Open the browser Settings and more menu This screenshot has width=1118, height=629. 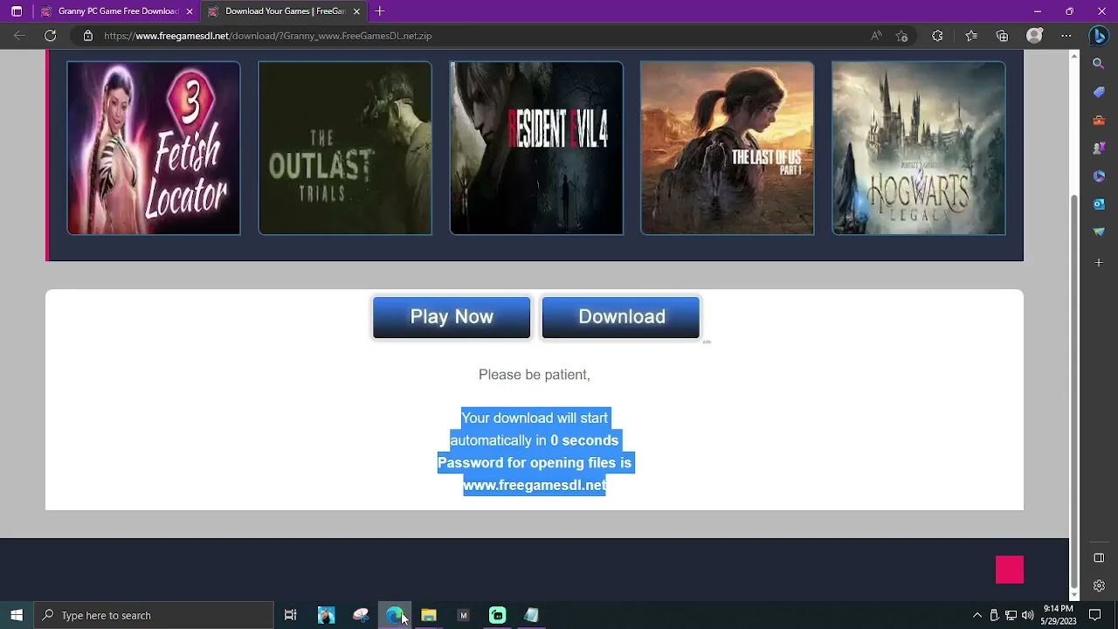pyautogui.click(x=1066, y=36)
